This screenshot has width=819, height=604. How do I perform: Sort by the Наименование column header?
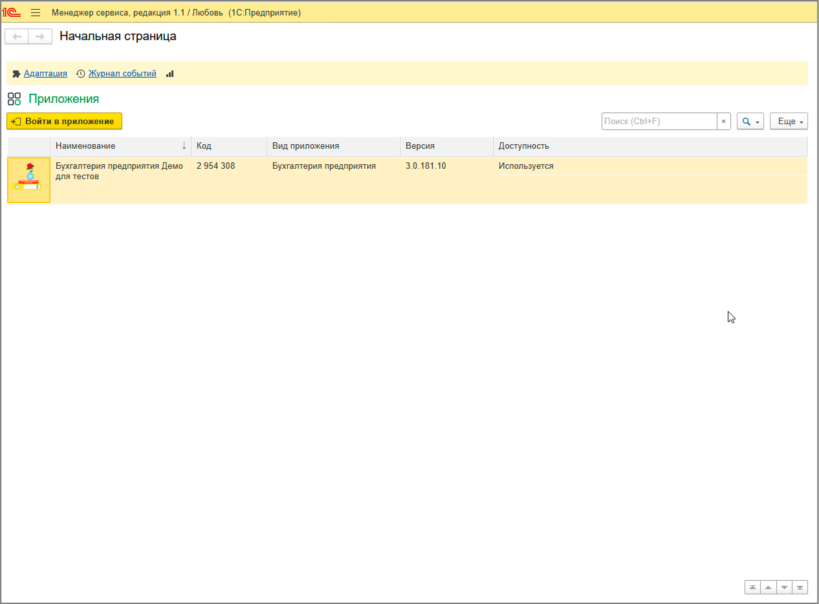pyautogui.click(x=120, y=146)
